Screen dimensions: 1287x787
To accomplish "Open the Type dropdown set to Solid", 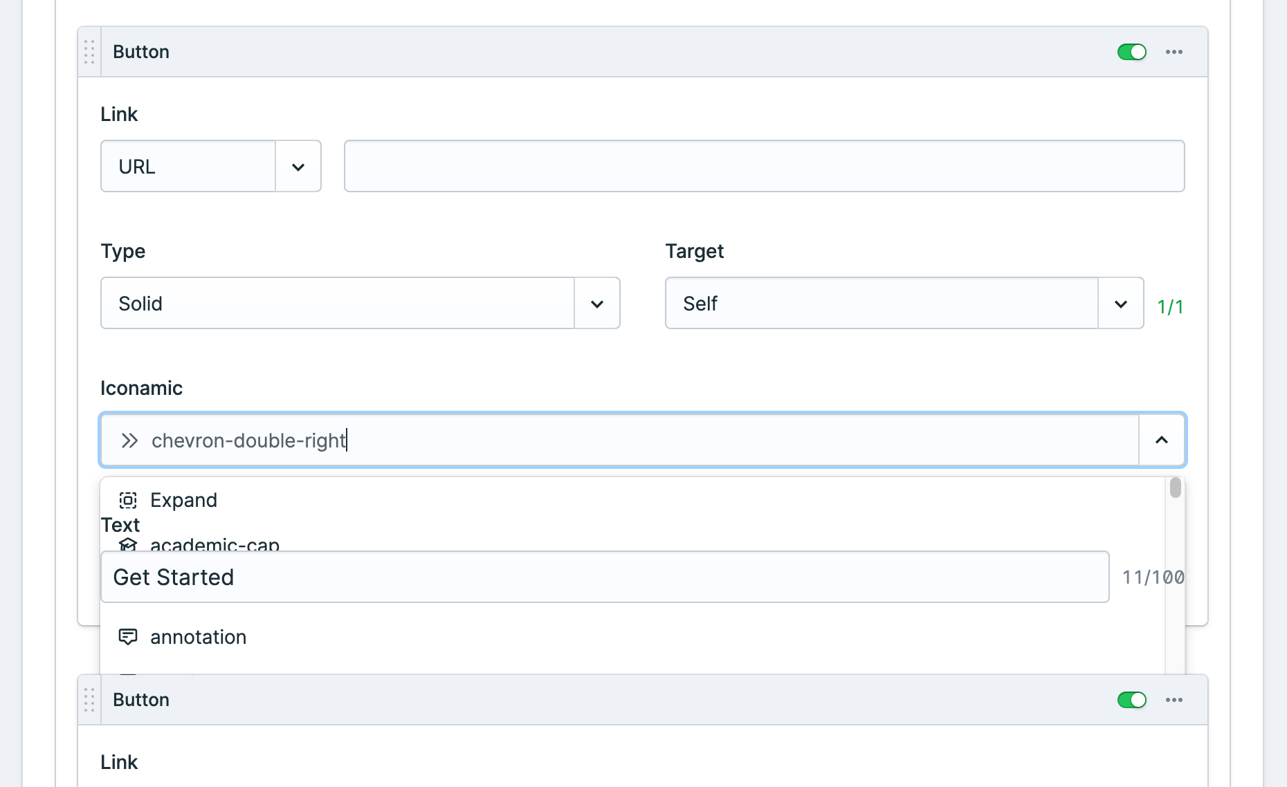I will coord(596,303).
